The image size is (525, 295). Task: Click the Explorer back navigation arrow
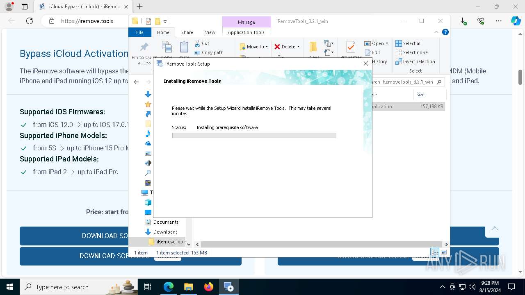[x=137, y=82]
